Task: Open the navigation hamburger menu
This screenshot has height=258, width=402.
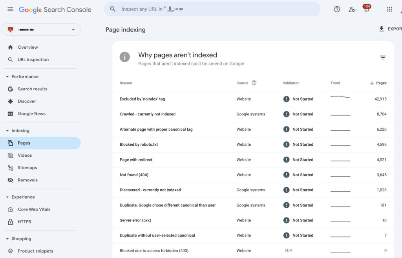Action: (x=10, y=9)
